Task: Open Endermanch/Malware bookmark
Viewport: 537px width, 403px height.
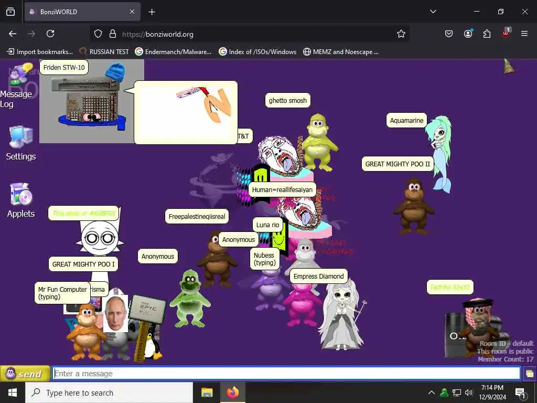Action: point(173,52)
